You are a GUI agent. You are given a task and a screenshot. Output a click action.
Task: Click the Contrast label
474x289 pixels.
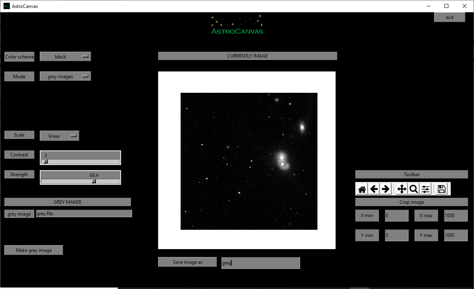[x=19, y=154]
